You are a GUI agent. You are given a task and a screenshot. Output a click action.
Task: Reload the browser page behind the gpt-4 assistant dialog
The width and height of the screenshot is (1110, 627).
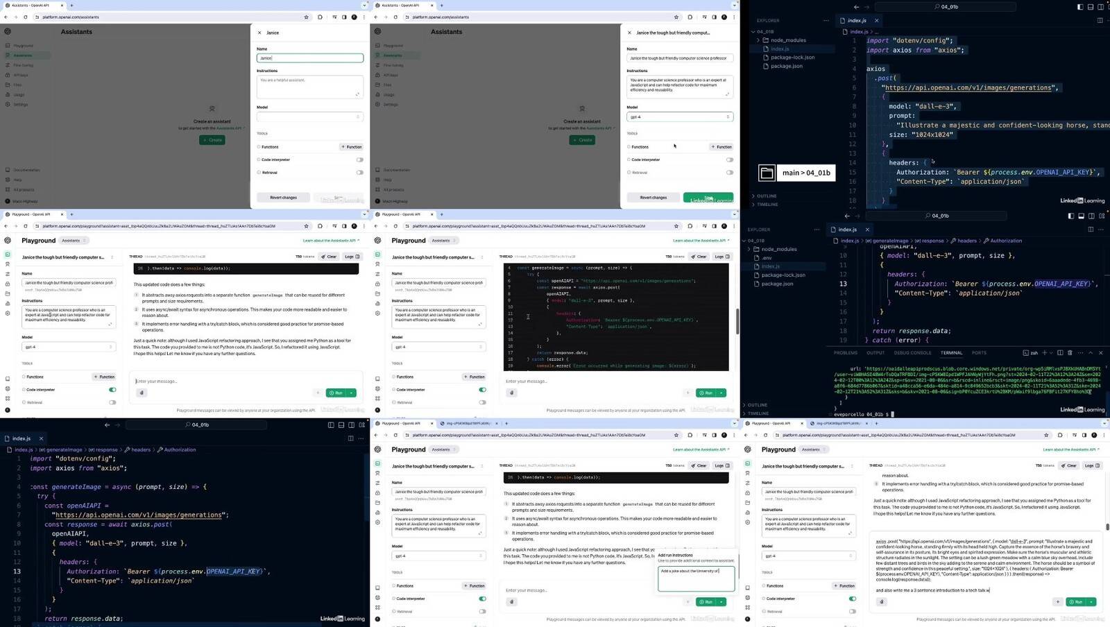tap(395, 17)
